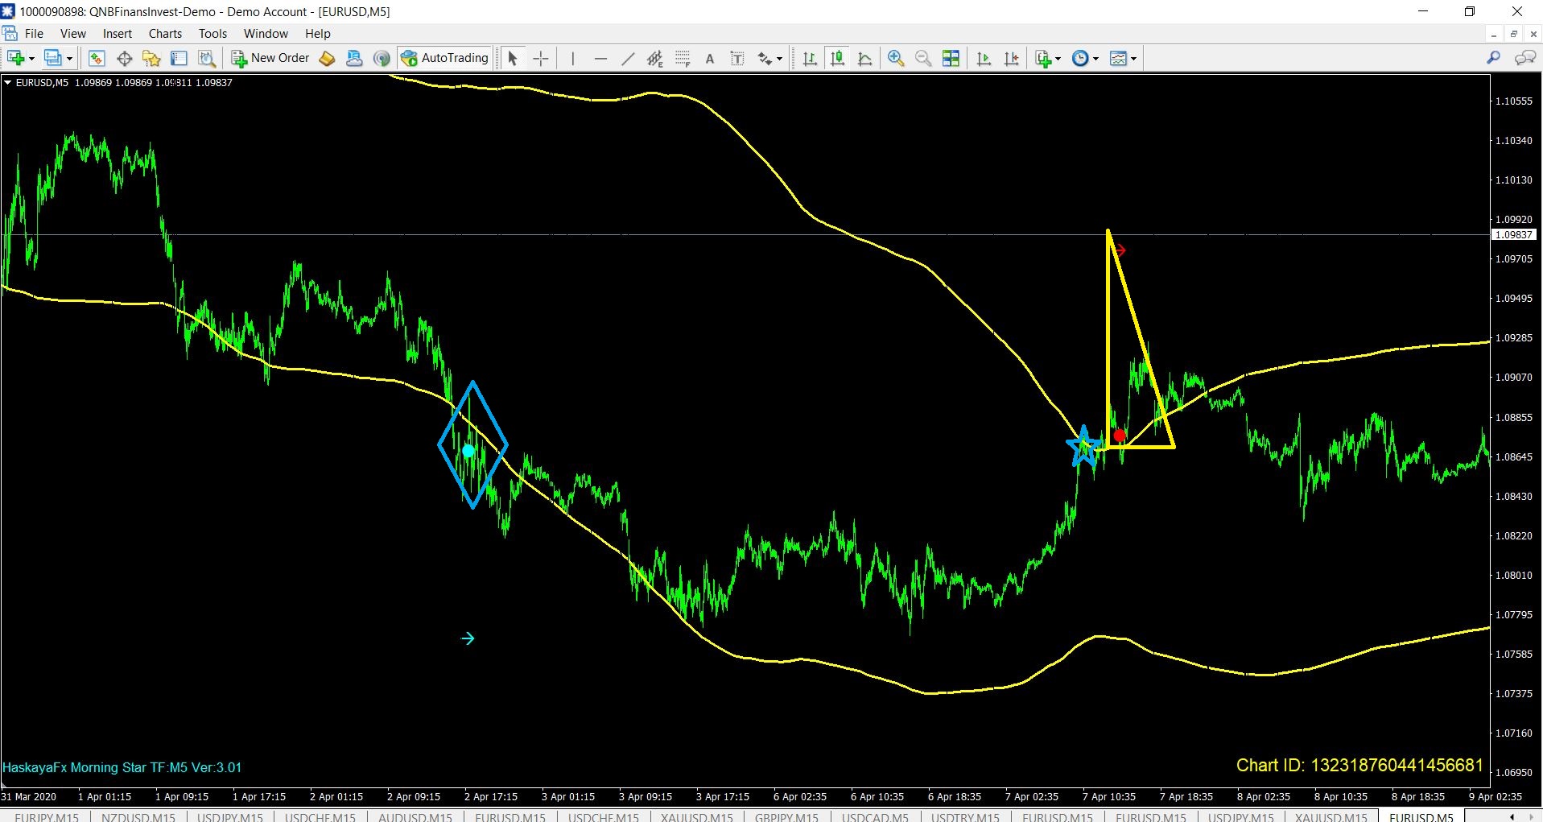Switch chart to line chart mode
Screen dimensions: 1543x822
[x=864, y=58]
